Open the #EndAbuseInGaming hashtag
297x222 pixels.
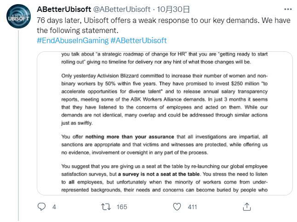73,40
